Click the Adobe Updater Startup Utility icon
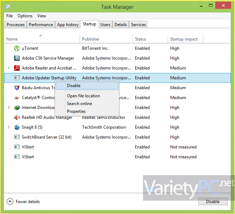The height and width of the screenshot is (214, 235). (x=17, y=78)
